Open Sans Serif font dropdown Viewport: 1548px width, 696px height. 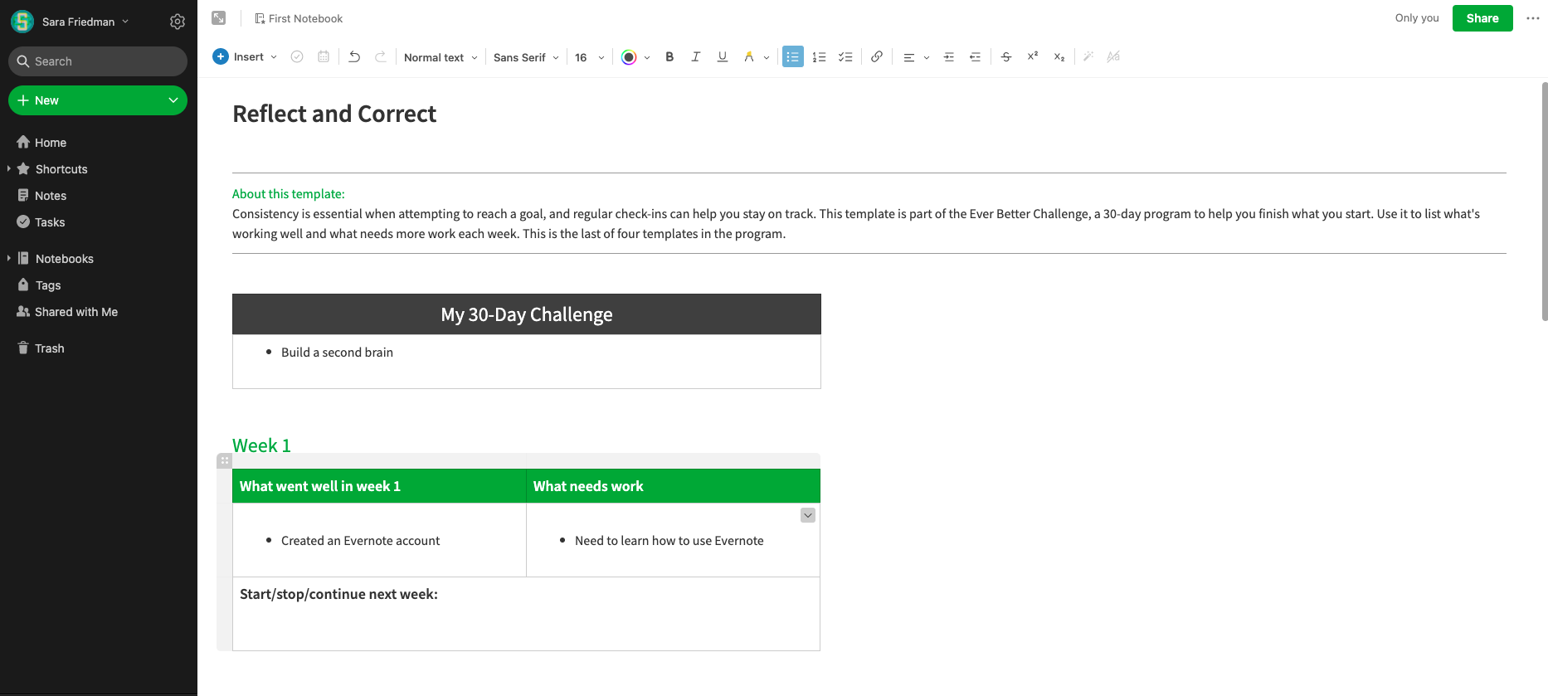click(x=526, y=57)
